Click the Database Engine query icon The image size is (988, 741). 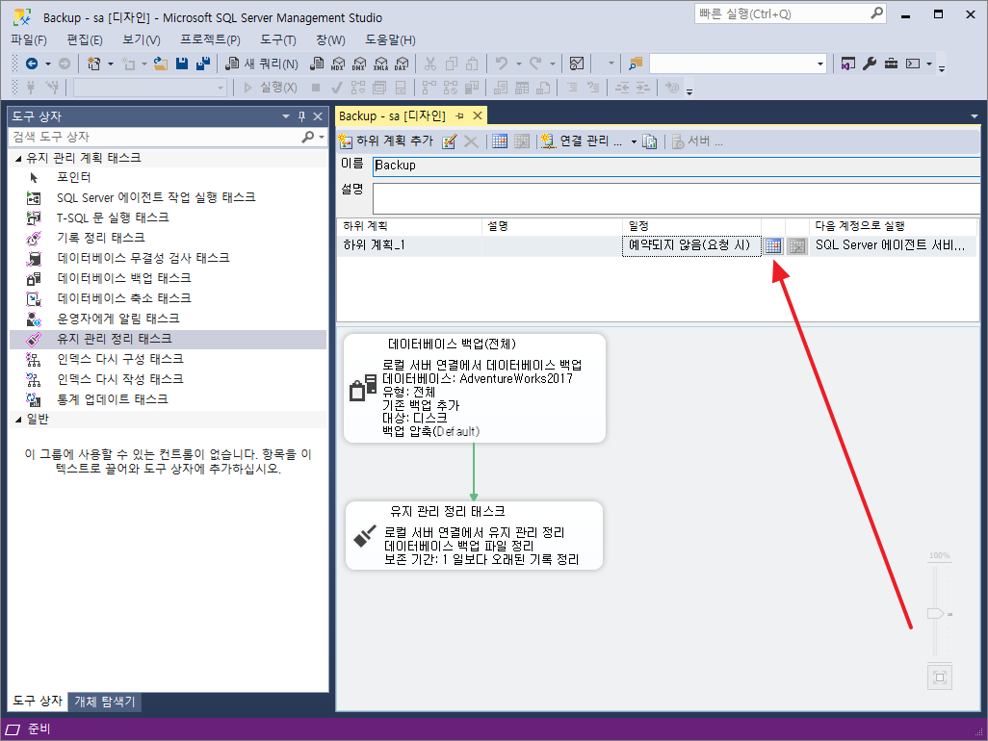pos(317,64)
